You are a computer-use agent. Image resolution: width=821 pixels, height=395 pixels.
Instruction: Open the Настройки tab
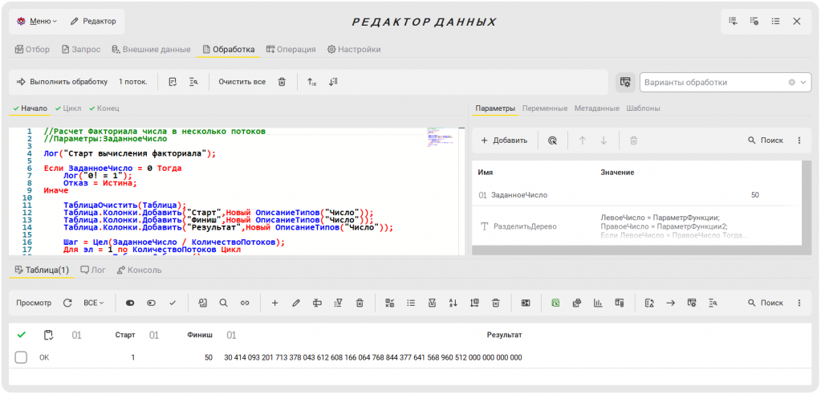tap(354, 49)
